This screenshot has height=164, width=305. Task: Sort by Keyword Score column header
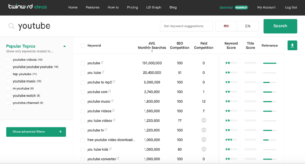coord(231,46)
